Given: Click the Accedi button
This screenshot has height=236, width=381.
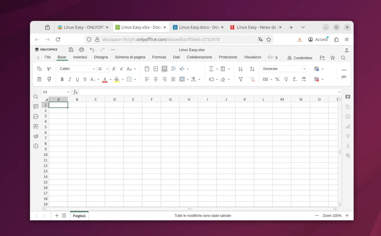Looking at the screenshot, I should click(x=317, y=40).
